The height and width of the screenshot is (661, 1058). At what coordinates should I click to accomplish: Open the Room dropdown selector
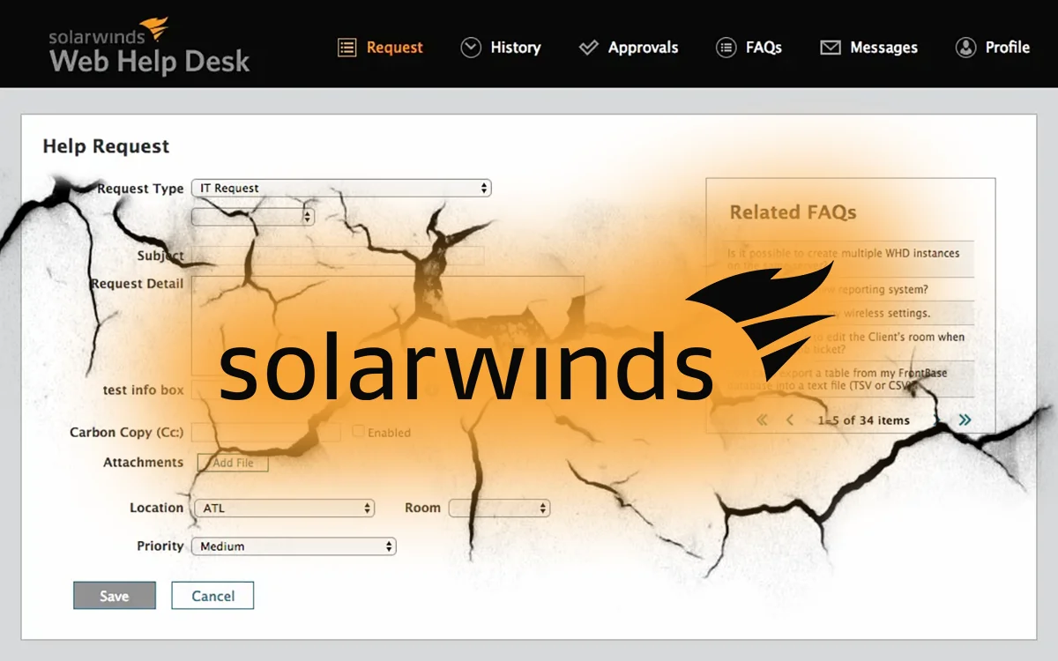click(500, 508)
